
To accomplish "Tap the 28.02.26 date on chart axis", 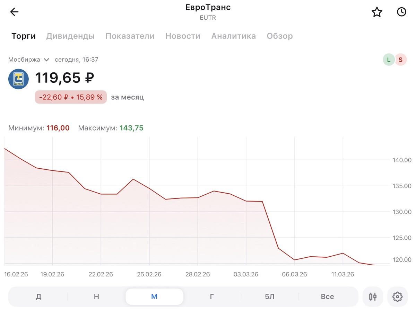I will [198, 274].
